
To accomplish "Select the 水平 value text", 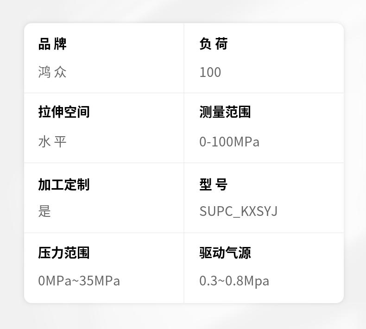I will coord(52,141).
